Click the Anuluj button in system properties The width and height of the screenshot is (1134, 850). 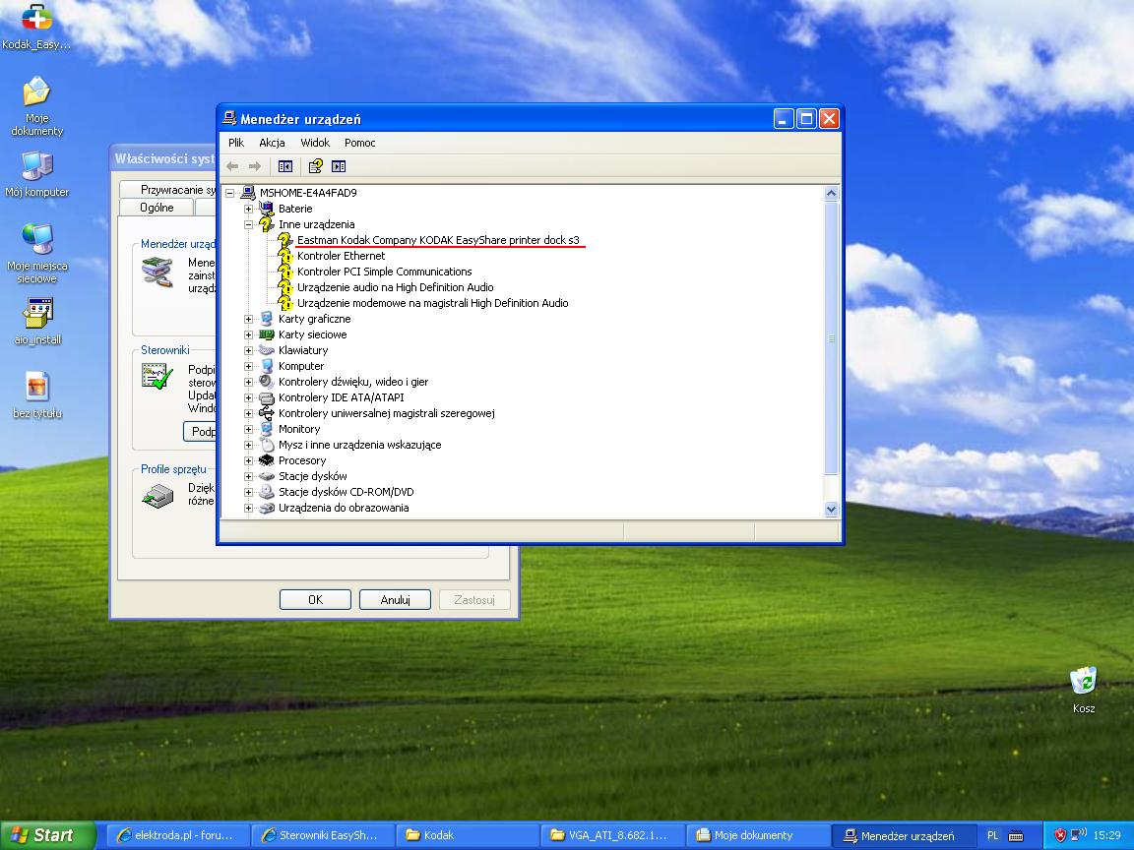pos(395,599)
